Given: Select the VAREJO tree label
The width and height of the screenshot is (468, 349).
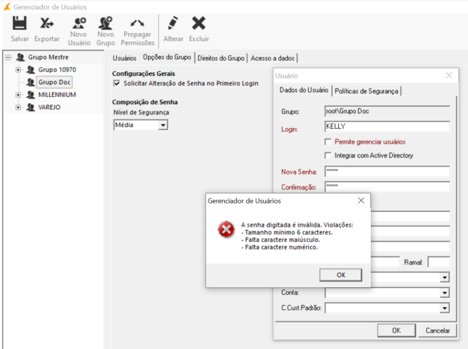Looking at the screenshot, I should (49, 107).
